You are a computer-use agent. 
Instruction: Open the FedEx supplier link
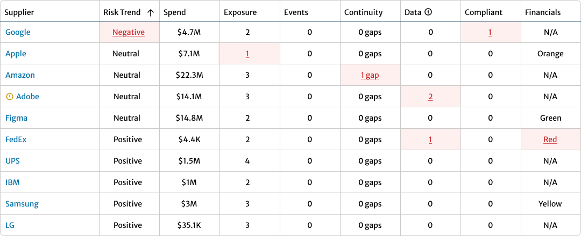[x=16, y=139]
